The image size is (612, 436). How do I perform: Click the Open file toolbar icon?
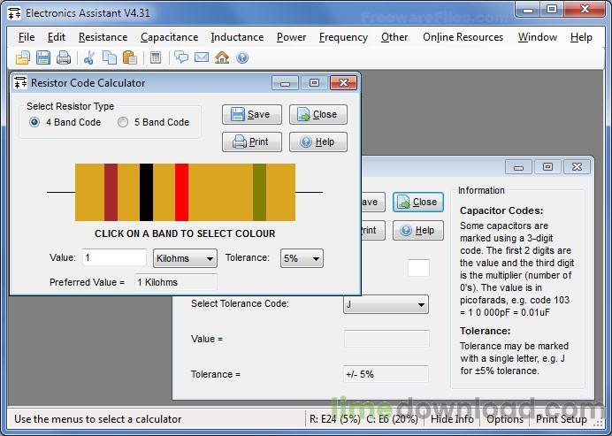tap(23, 57)
